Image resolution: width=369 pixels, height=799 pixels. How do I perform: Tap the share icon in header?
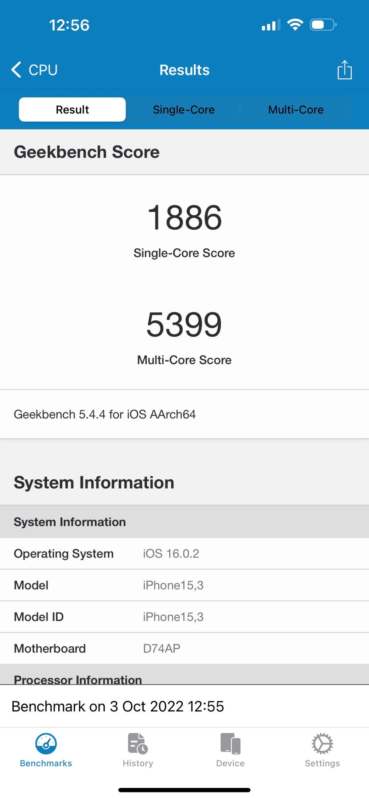pos(344,70)
